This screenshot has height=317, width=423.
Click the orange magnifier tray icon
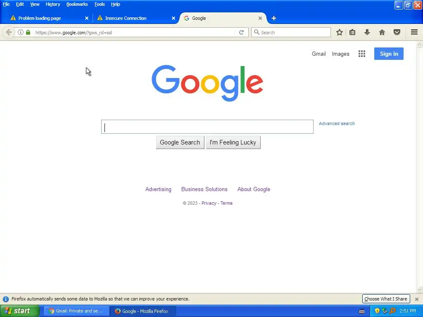pos(392,311)
